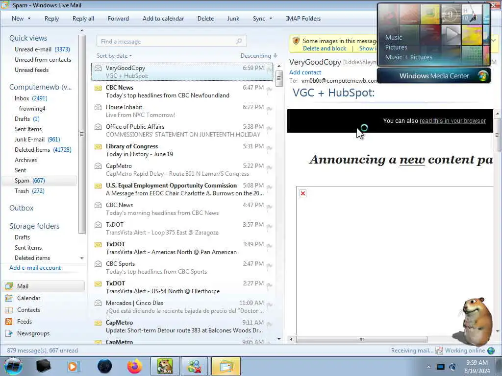Viewport: 502px width, 376px height.
Task: Click the Add contact link
Action: coord(305,72)
